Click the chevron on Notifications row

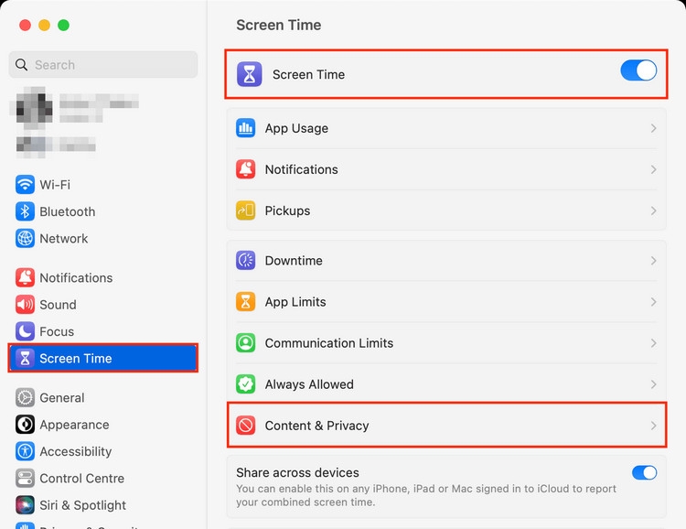pos(653,169)
